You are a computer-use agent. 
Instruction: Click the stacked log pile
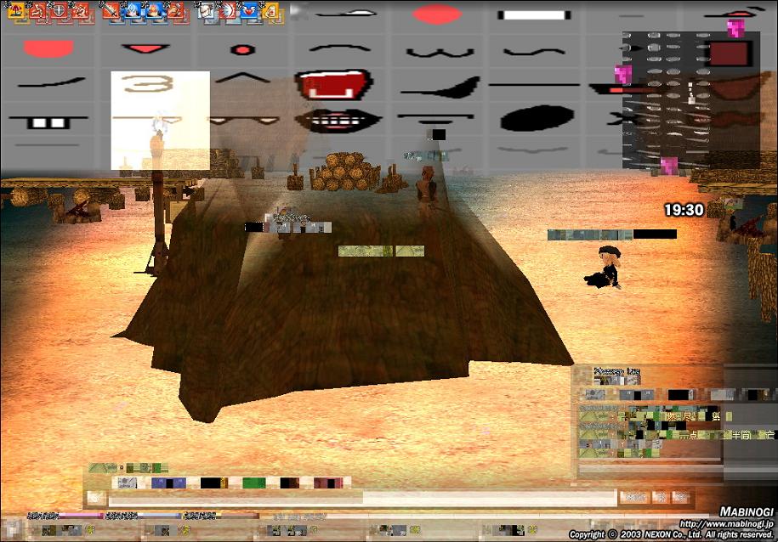coord(345,172)
